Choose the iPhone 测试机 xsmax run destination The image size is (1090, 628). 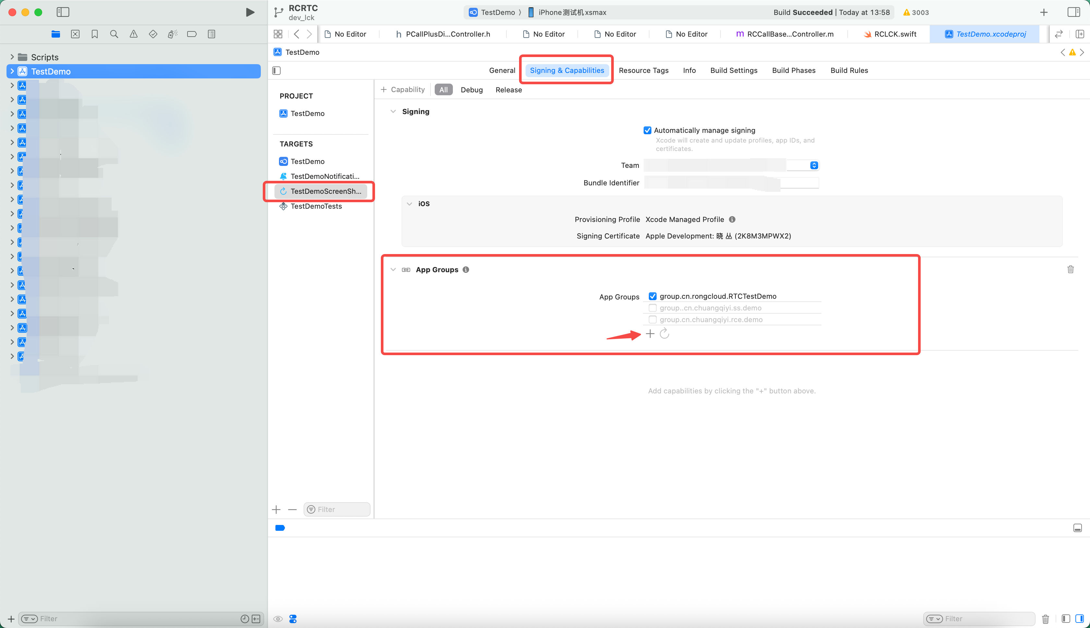click(567, 13)
